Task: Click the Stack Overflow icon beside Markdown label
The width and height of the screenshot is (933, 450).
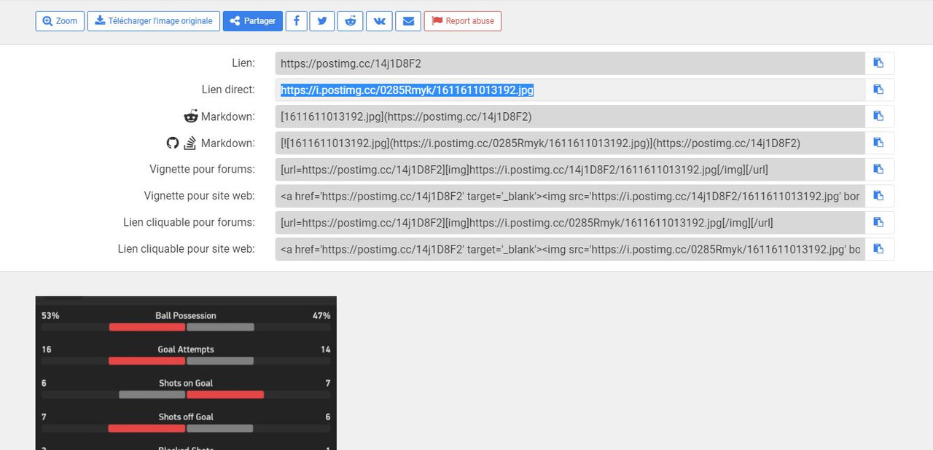Action: (190, 143)
